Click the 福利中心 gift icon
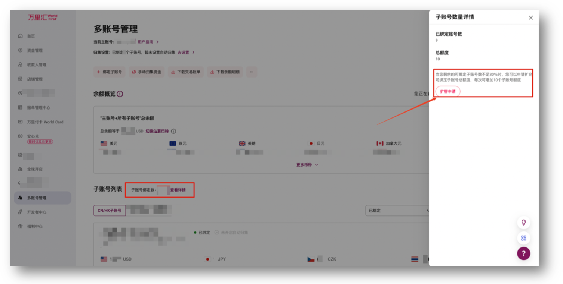Screen dimensions: 563x284 pyautogui.click(x=20, y=226)
